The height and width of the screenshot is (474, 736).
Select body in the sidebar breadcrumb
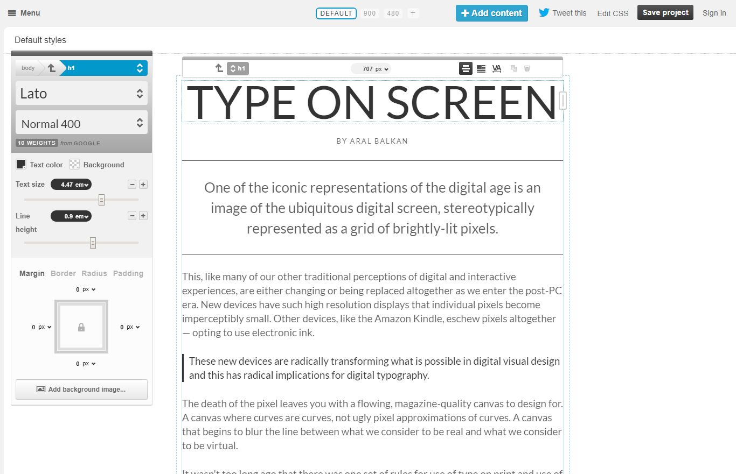28,68
